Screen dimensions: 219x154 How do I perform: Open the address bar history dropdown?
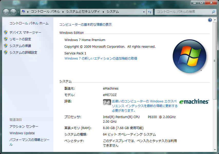pyautogui.click(x=144, y=12)
